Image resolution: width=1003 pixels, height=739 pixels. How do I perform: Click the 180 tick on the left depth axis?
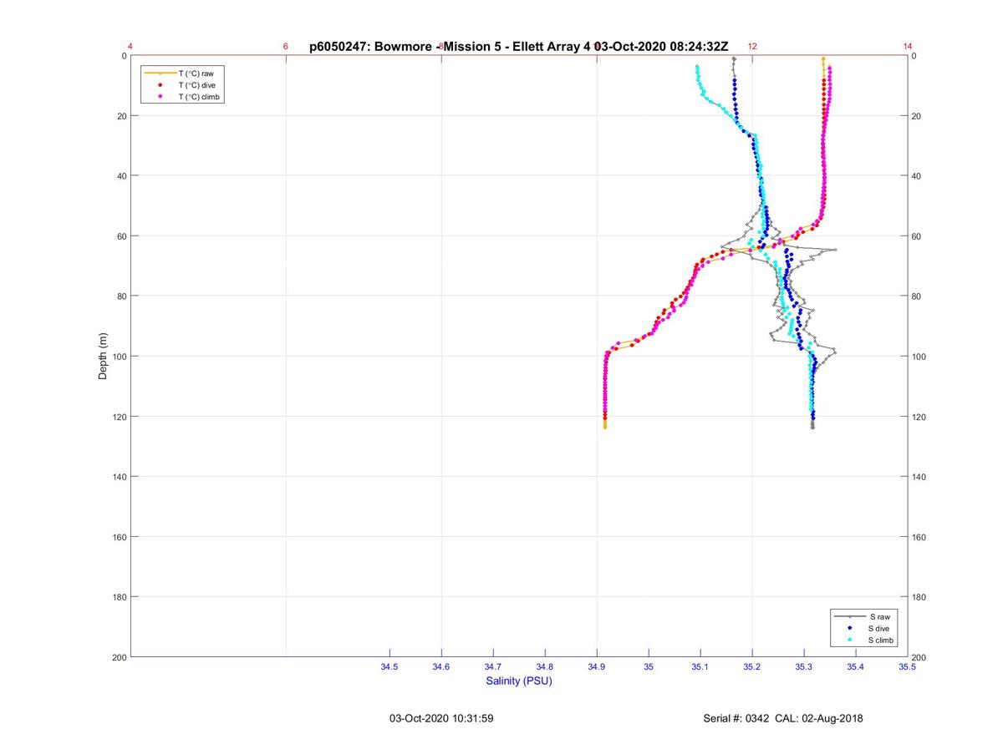click(119, 597)
